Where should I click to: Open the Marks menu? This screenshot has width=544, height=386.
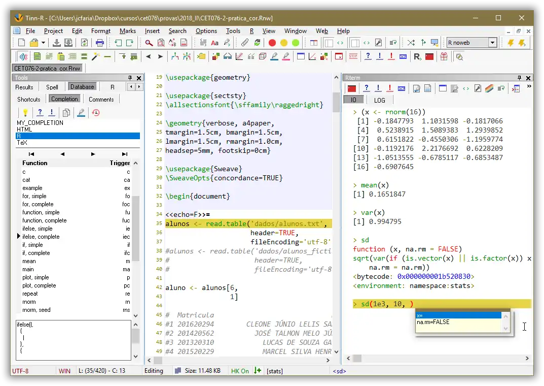pos(128,31)
